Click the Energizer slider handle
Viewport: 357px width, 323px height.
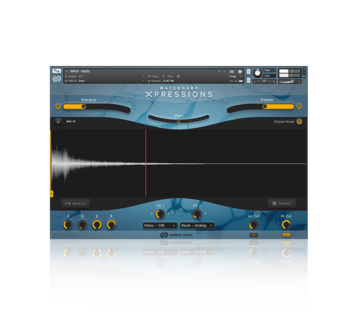83,106
